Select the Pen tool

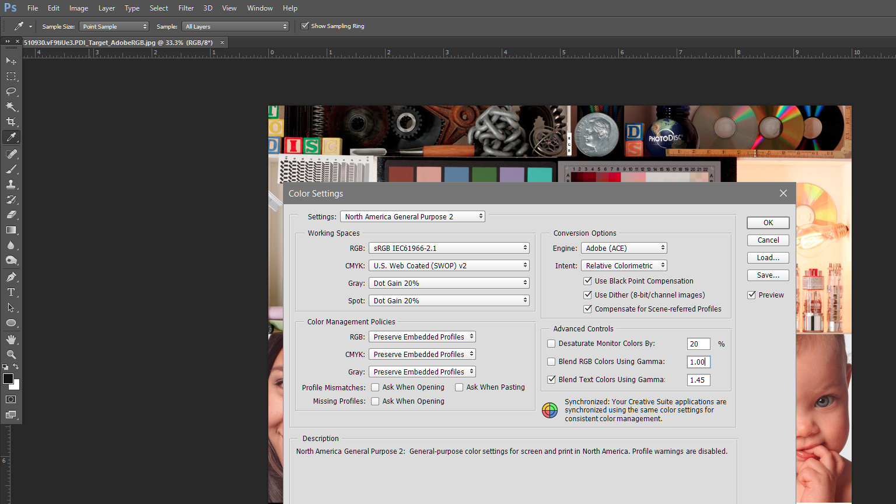tap(11, 277)
